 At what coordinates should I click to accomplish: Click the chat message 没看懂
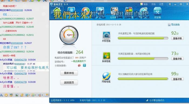11,86
